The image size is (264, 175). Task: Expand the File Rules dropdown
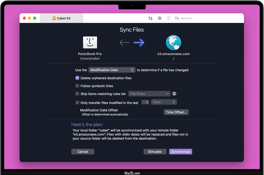[149, 94]
